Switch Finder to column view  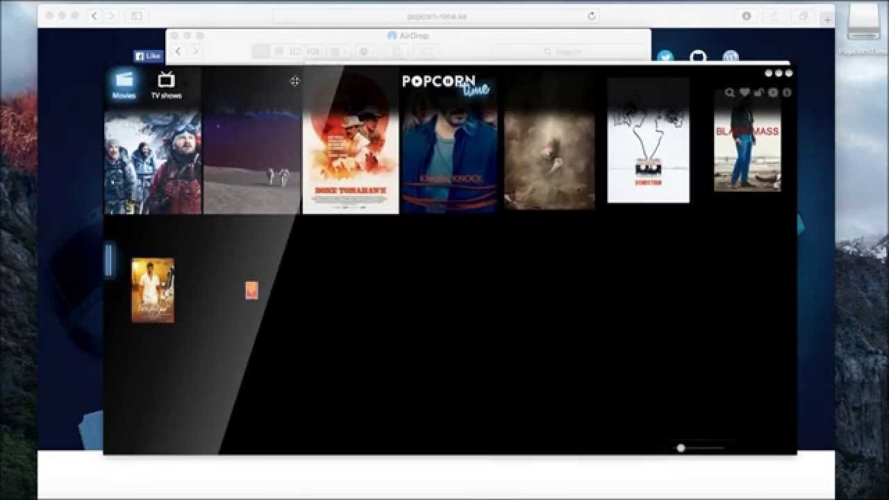pyautogui.click(x=296, y=51)
